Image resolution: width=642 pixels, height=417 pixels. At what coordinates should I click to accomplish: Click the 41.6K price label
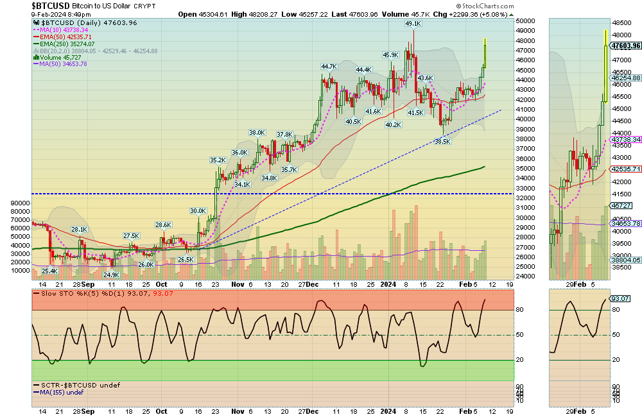[373, 112]
